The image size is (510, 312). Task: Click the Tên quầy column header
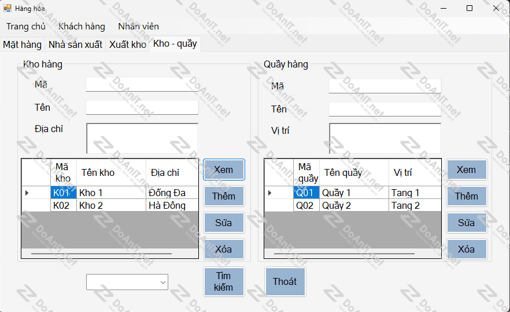pyautogui.click(x=354, y=172)
